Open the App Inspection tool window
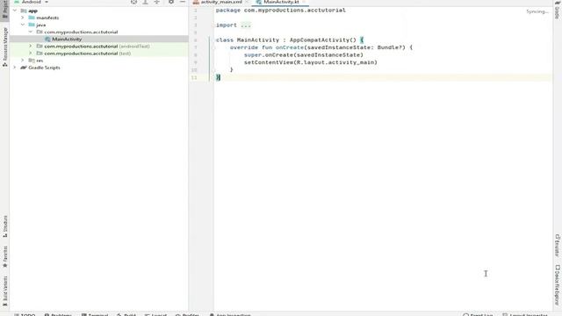 pyautogui.click(x=230, y=314)
